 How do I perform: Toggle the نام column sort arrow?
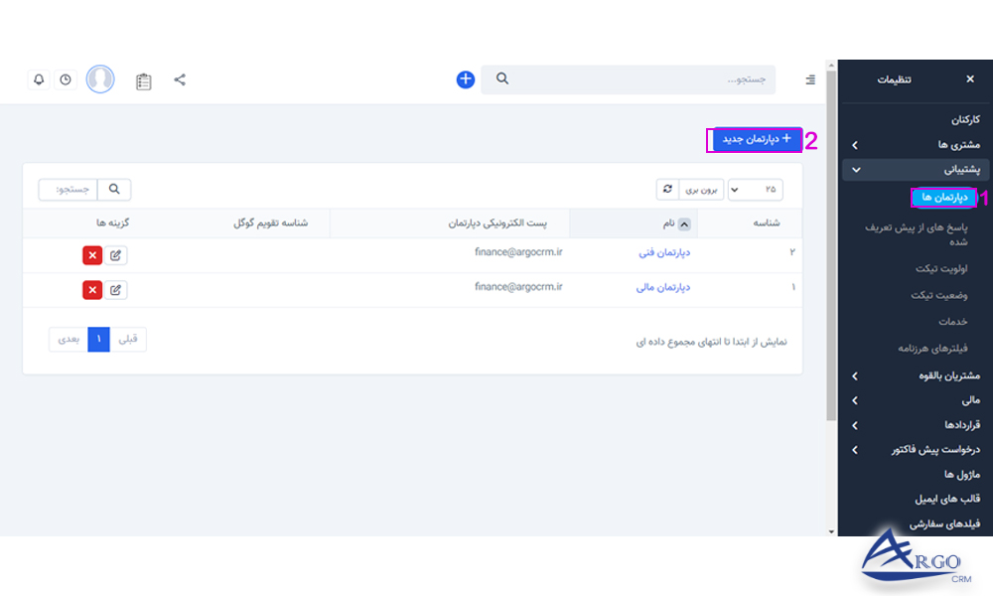(682, 223)
